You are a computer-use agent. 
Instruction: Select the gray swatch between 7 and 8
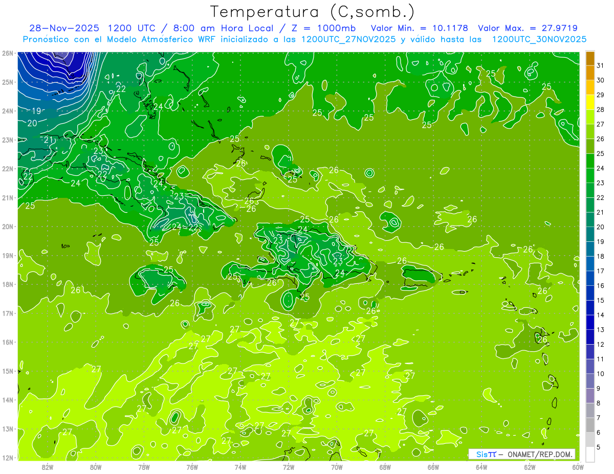point(590,410)
